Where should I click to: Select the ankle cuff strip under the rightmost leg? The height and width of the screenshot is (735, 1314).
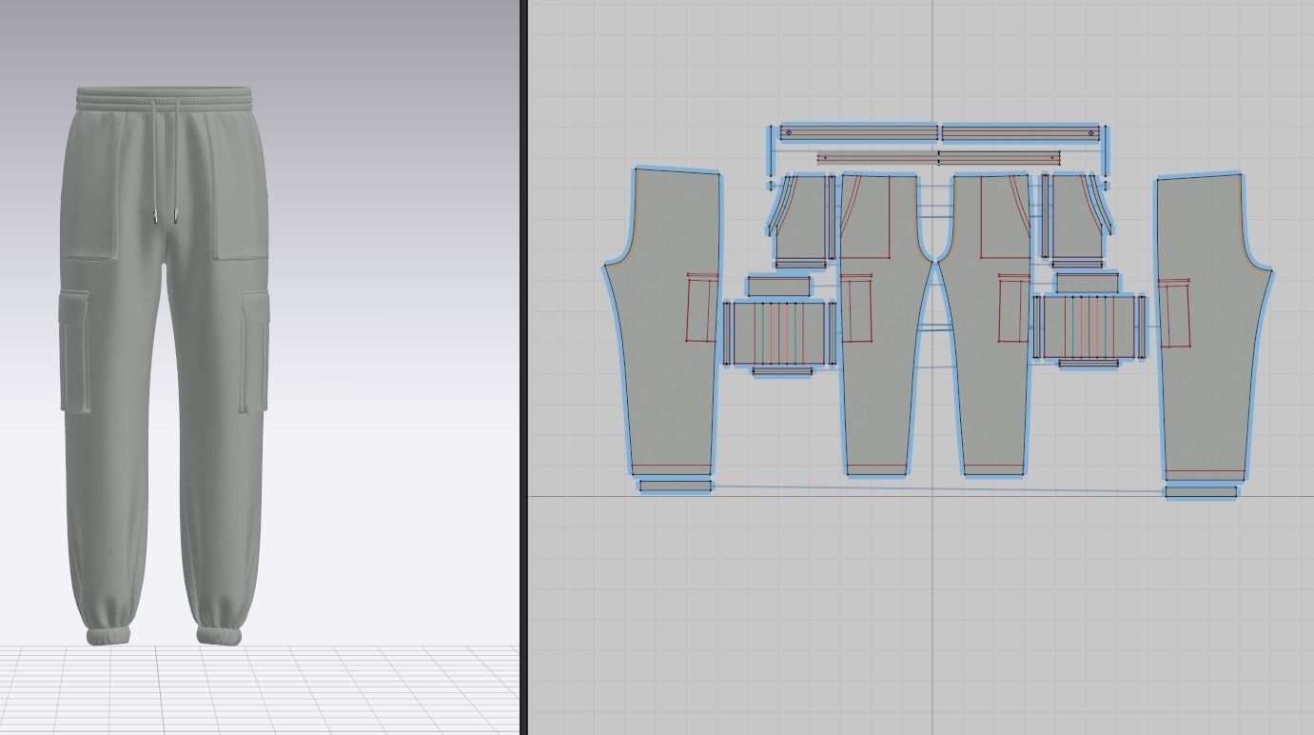click(1201, 492)
